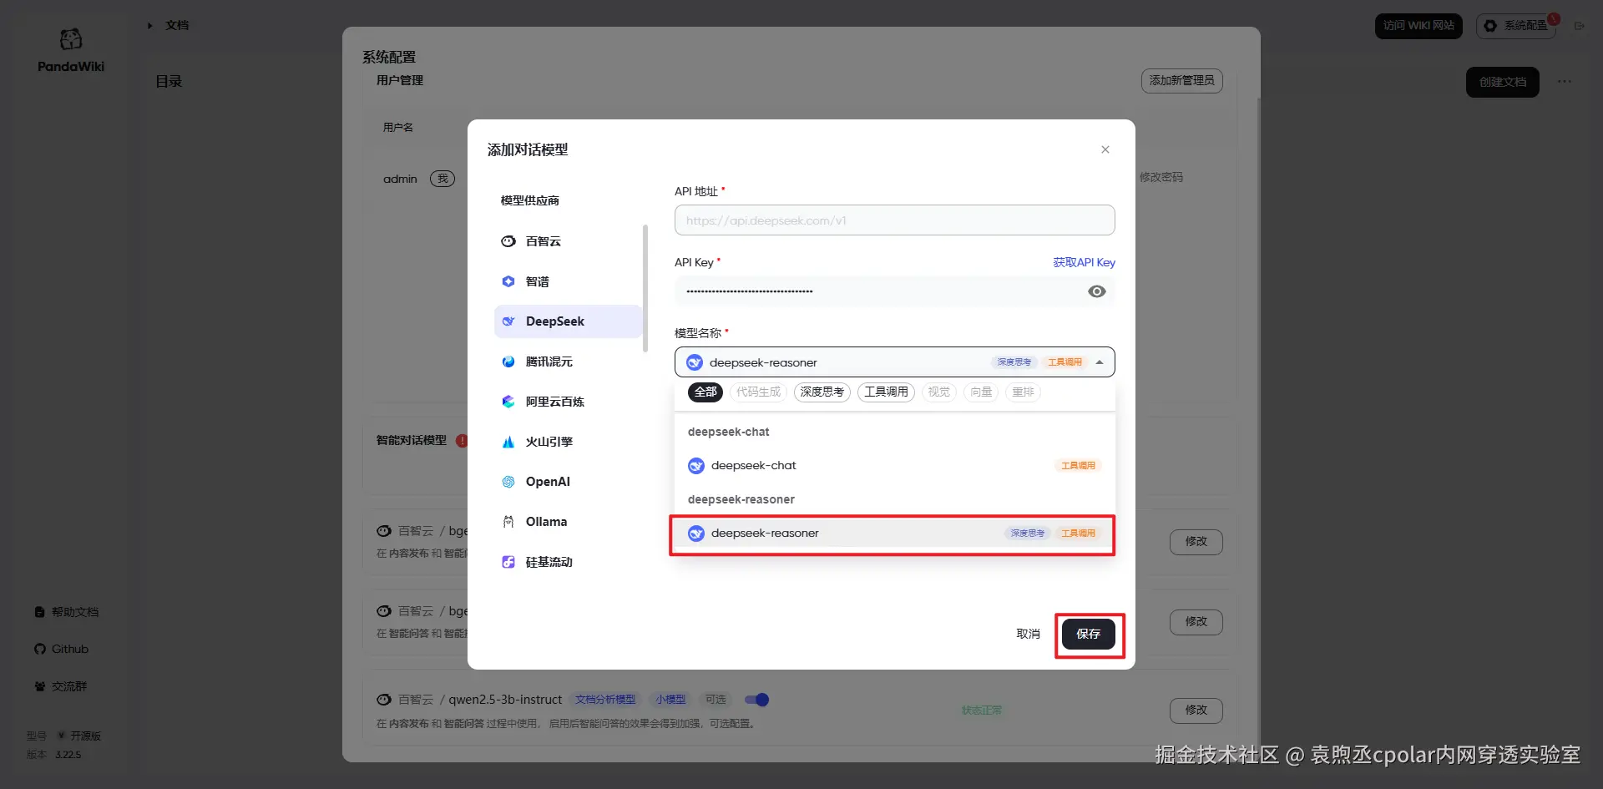Toggle API Key visibility with the eye icon

point(1097,291)
